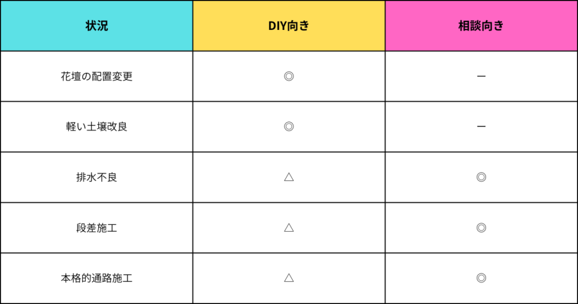Click the 本格的通路施工 row label

point(97,278)
